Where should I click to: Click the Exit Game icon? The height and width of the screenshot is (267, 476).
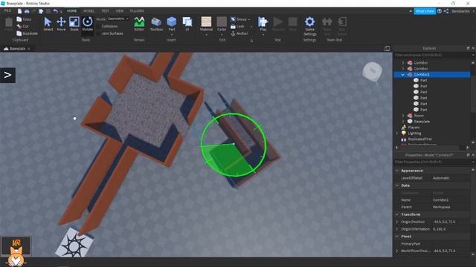point(342,22)
